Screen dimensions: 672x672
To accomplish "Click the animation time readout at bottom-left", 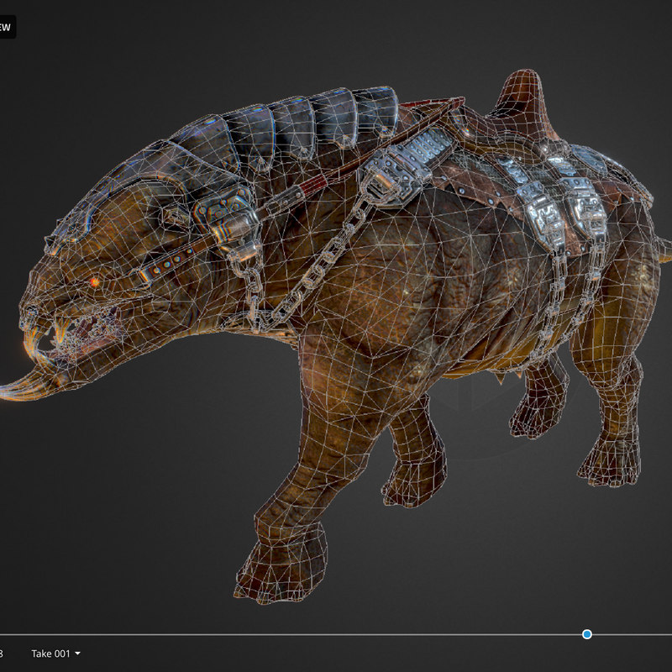I will (x=2, y=653).
